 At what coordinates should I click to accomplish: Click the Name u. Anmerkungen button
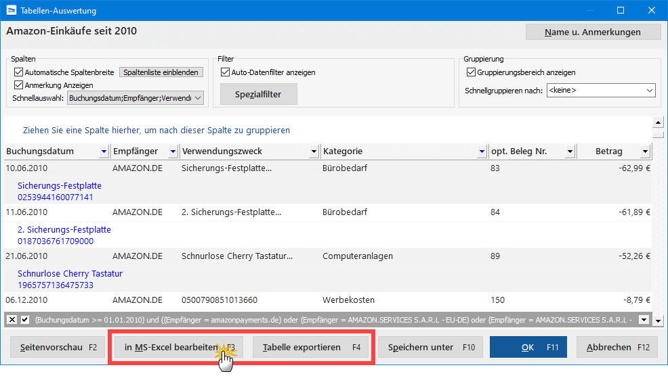(593, 32)
